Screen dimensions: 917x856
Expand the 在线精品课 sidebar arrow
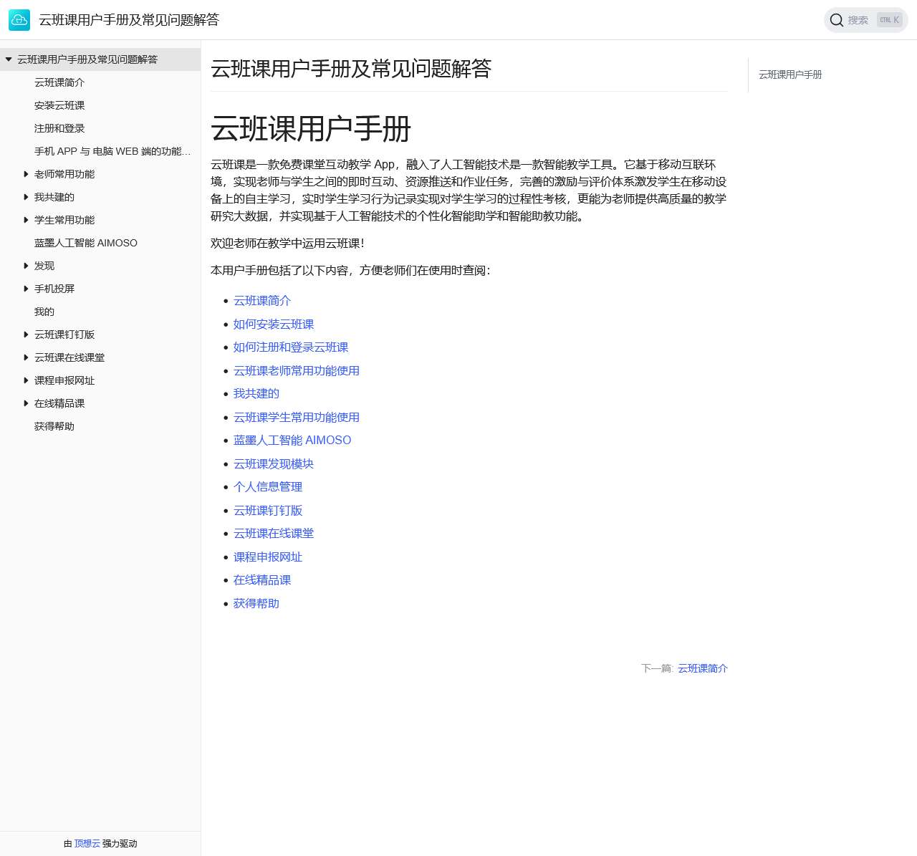point(26,403)
